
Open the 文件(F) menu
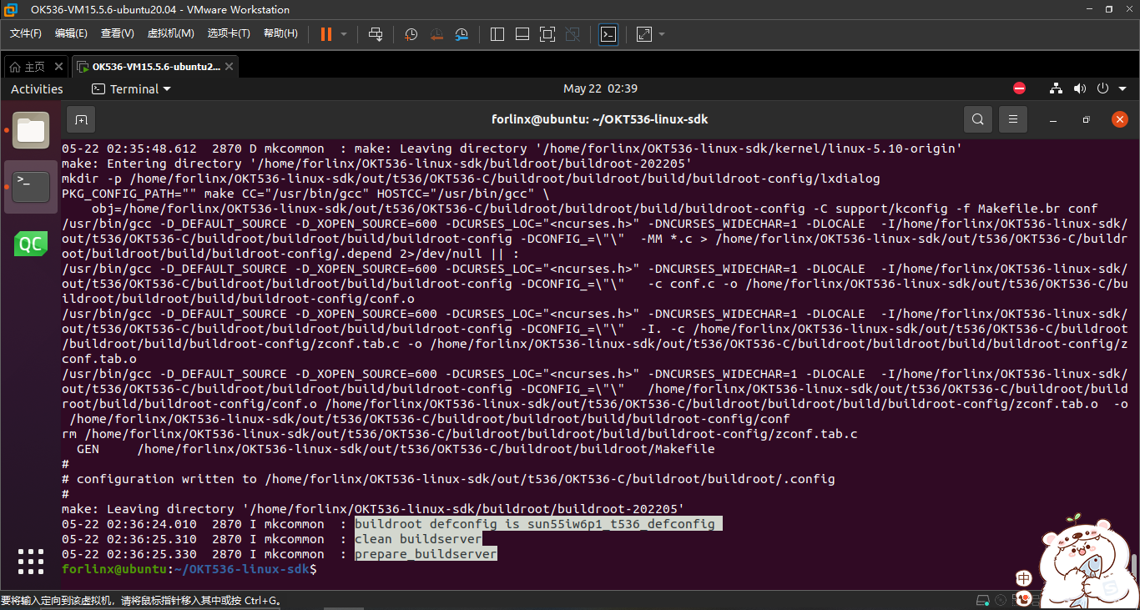tap(26, 33)
